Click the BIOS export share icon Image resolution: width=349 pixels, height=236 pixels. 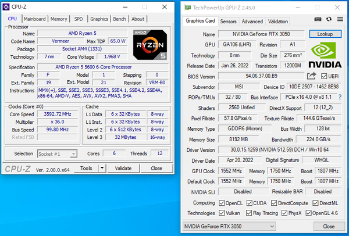click(311, 76)
